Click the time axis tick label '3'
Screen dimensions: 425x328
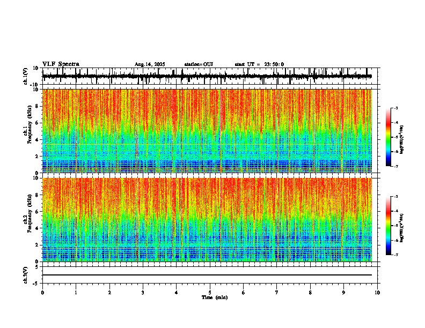point(143,293)
